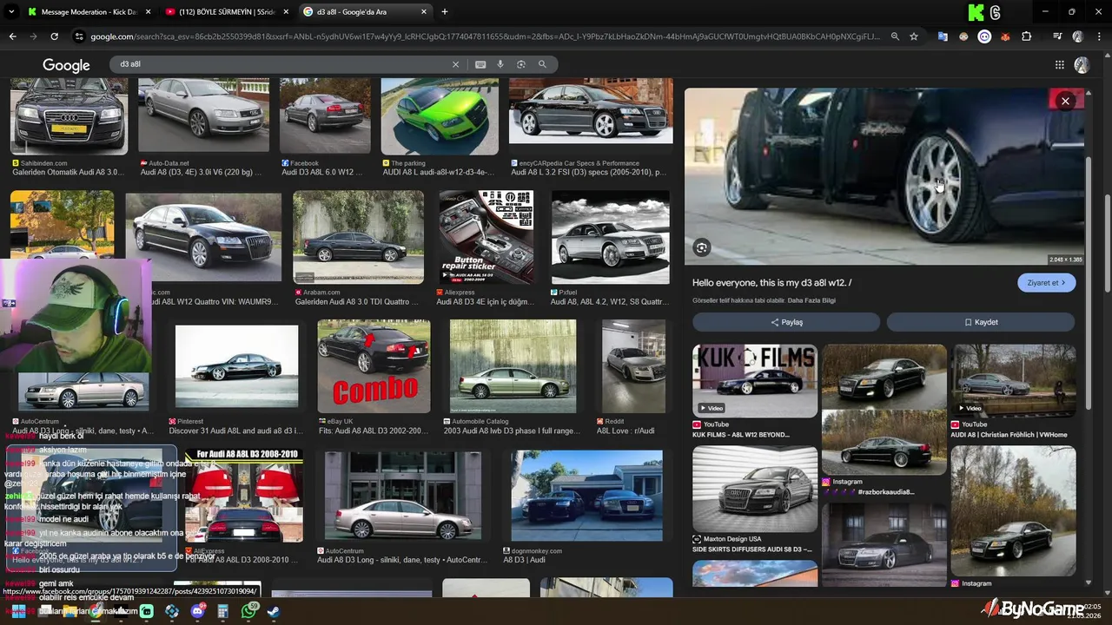Open the Pxfuel Audi A8 4.2 W12 image

coord(611,237)
